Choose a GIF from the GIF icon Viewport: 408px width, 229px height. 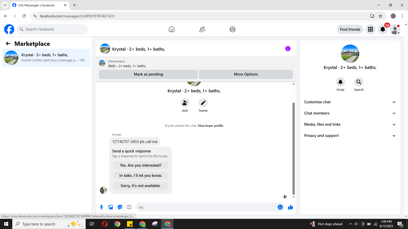(x=129, y=207)
